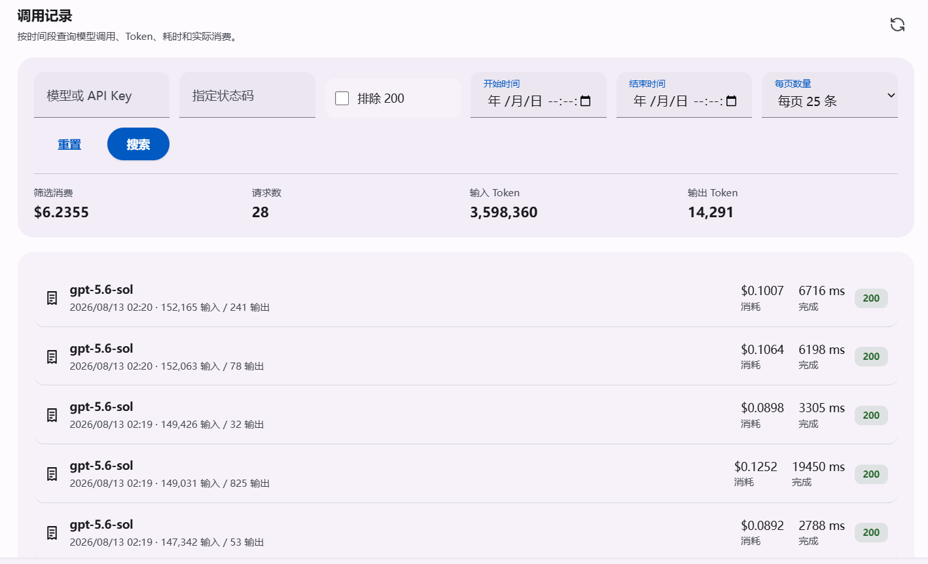Expand the 每页数量 dropdown
This screenshot has height=564, width=928.
point(829,95)
